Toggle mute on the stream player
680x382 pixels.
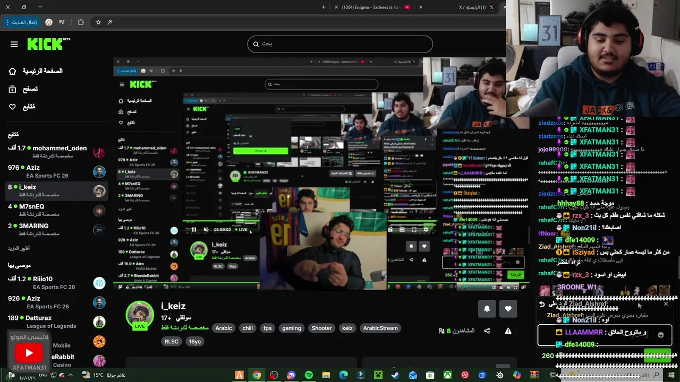coord(206,230)
